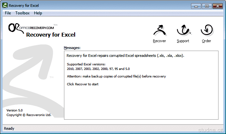
Task: Minimize the Recovery for Excel window
Action: point(196,6)
